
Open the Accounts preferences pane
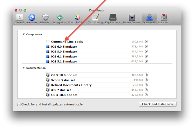(x=32, y=18)
